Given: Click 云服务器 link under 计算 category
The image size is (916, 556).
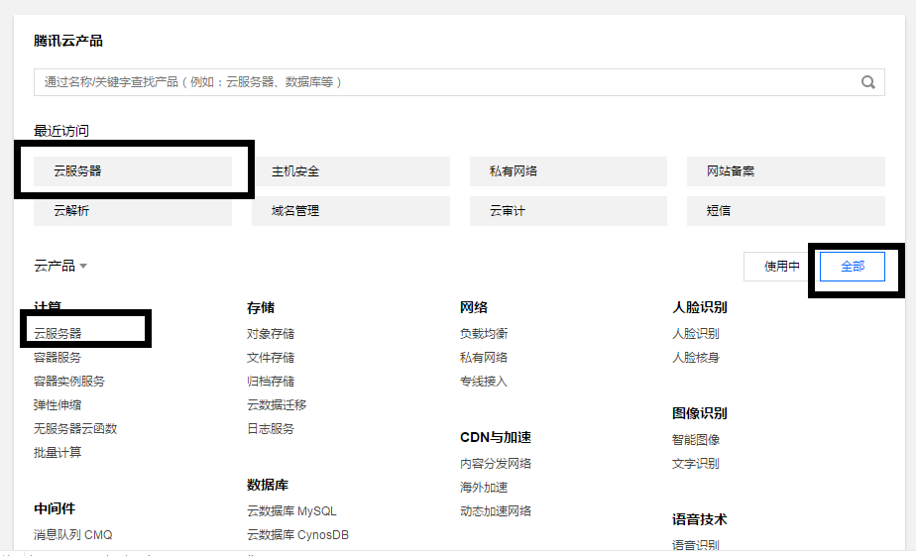Looking at the screenshot, I should tap(57, 333).
